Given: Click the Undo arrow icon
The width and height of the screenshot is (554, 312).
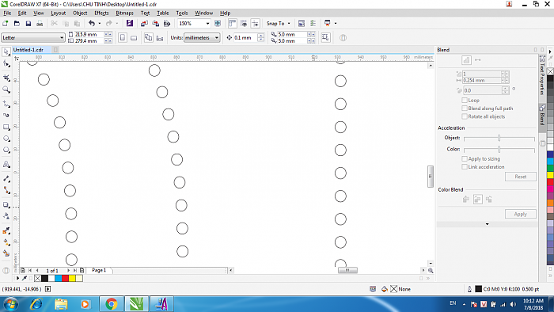Looking at the screenshot, I should click(x=92, y=23).
